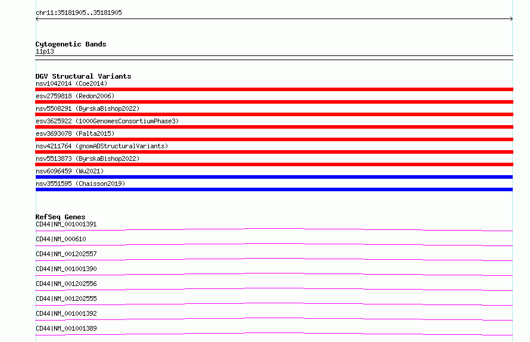The image size is (530, 342).
Task: Click the magenta line under CD44|NM_001202557
Action: 274,259
